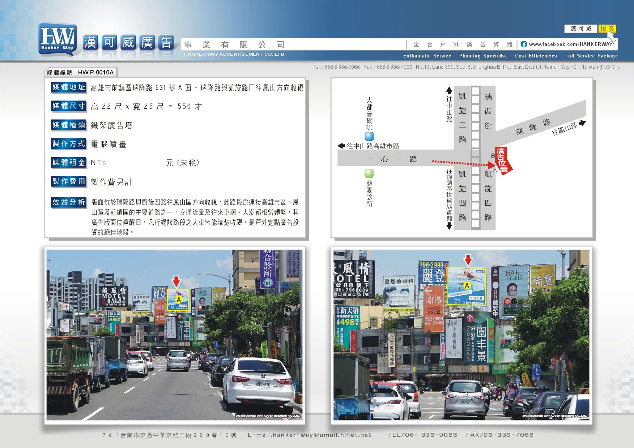
Task: Click the 凱旋三路 road label on map
Action: click(462, 118)
